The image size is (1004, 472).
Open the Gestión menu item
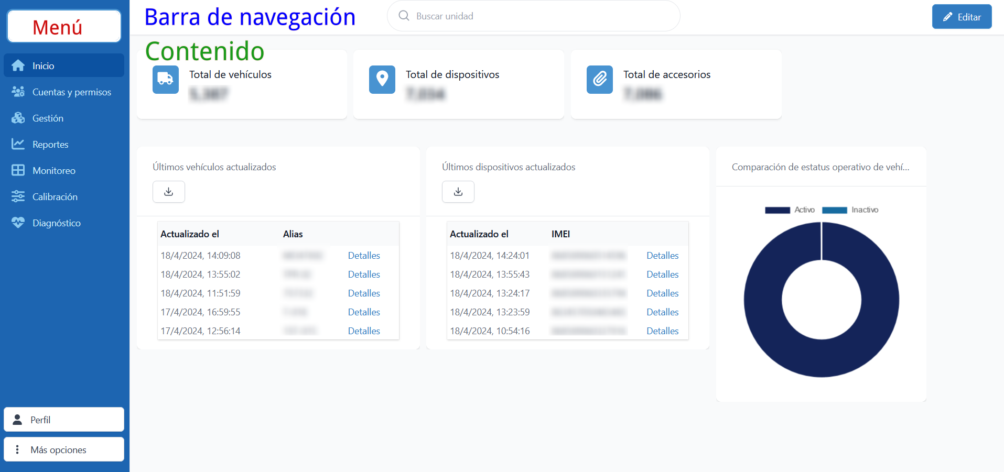coord(50,118)
